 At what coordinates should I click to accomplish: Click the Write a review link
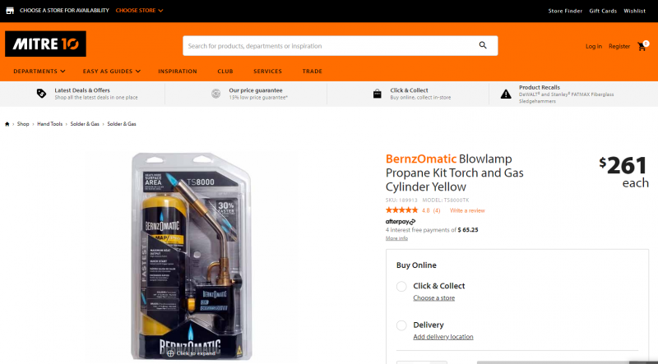(x=467, y=210)
